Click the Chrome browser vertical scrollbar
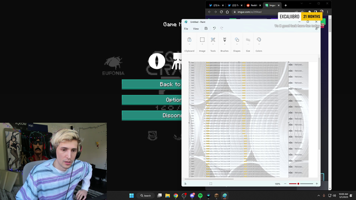356x200 pixels. tap(330, 24)
